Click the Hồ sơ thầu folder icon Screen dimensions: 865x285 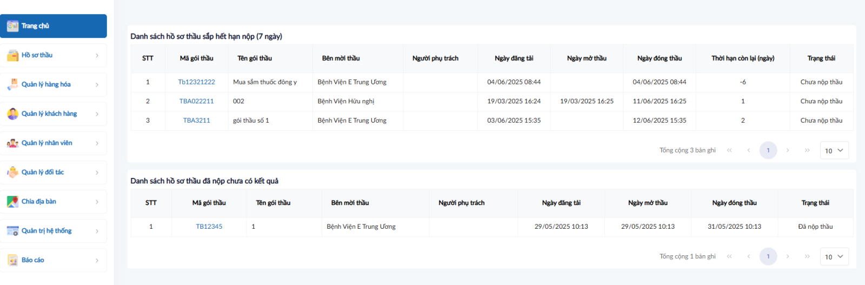[x=12, y=55]
